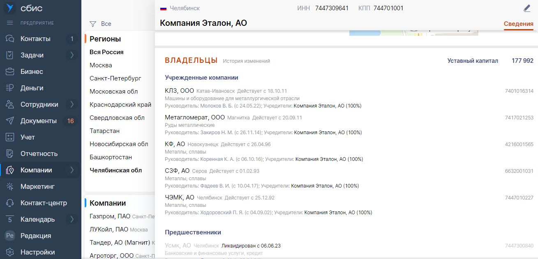The height and width of the screenshot is (259, 538).
Task: Click the Компании map-pin icon
Action: click(10, 170)
